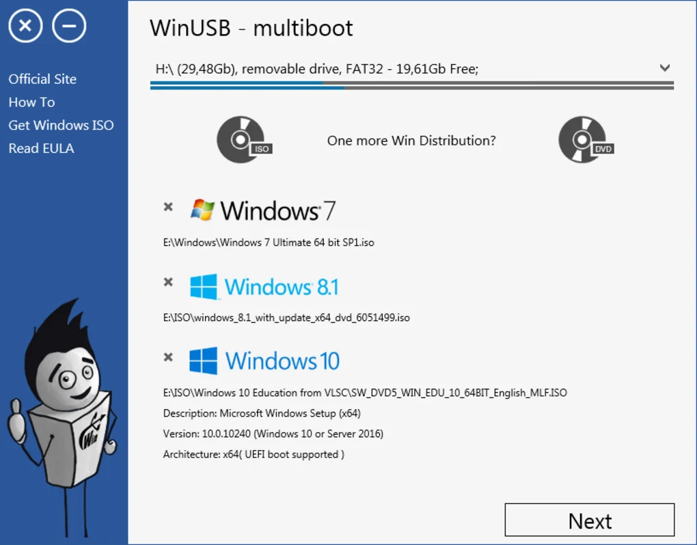Expand the drive selection dropdown arrow

tap(665, 68)
